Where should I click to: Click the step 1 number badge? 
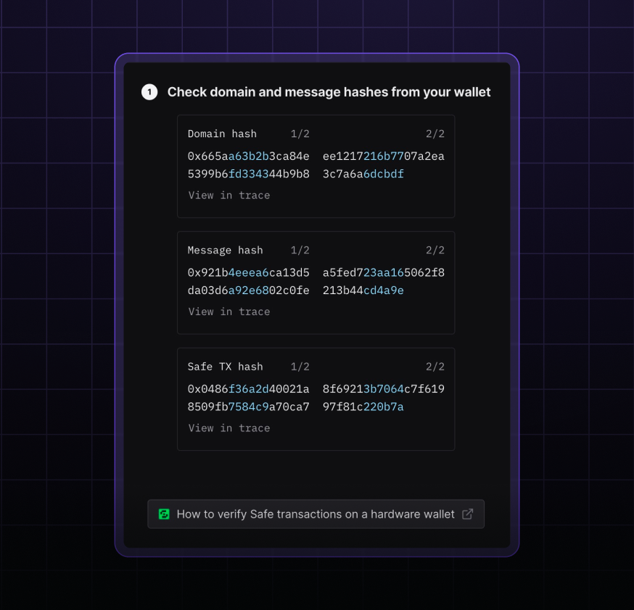tap(149, 92)
